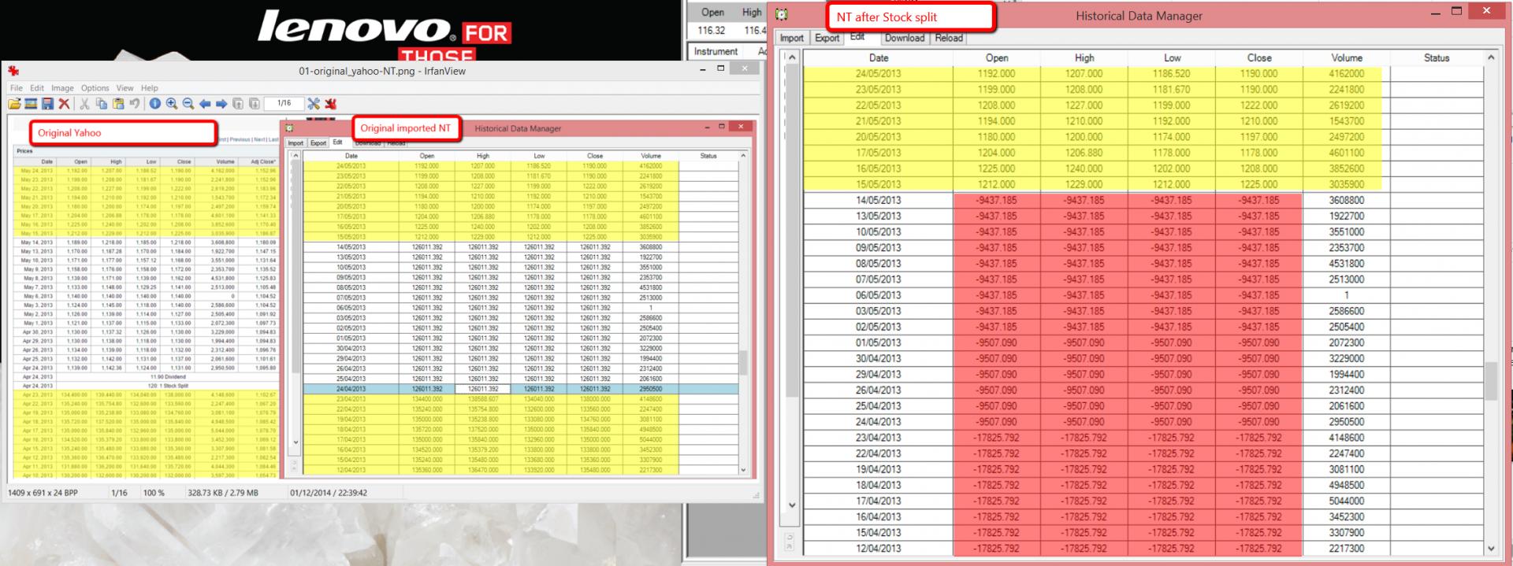The width and height of the screenshot is (1513, 566).
Task: Select Export tab in Historical Data Manager
Action: (x=827, y=38)
